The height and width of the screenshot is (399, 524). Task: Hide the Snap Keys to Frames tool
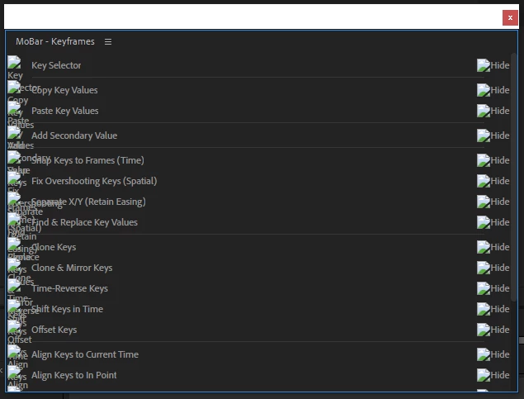(x=493, y=160)
